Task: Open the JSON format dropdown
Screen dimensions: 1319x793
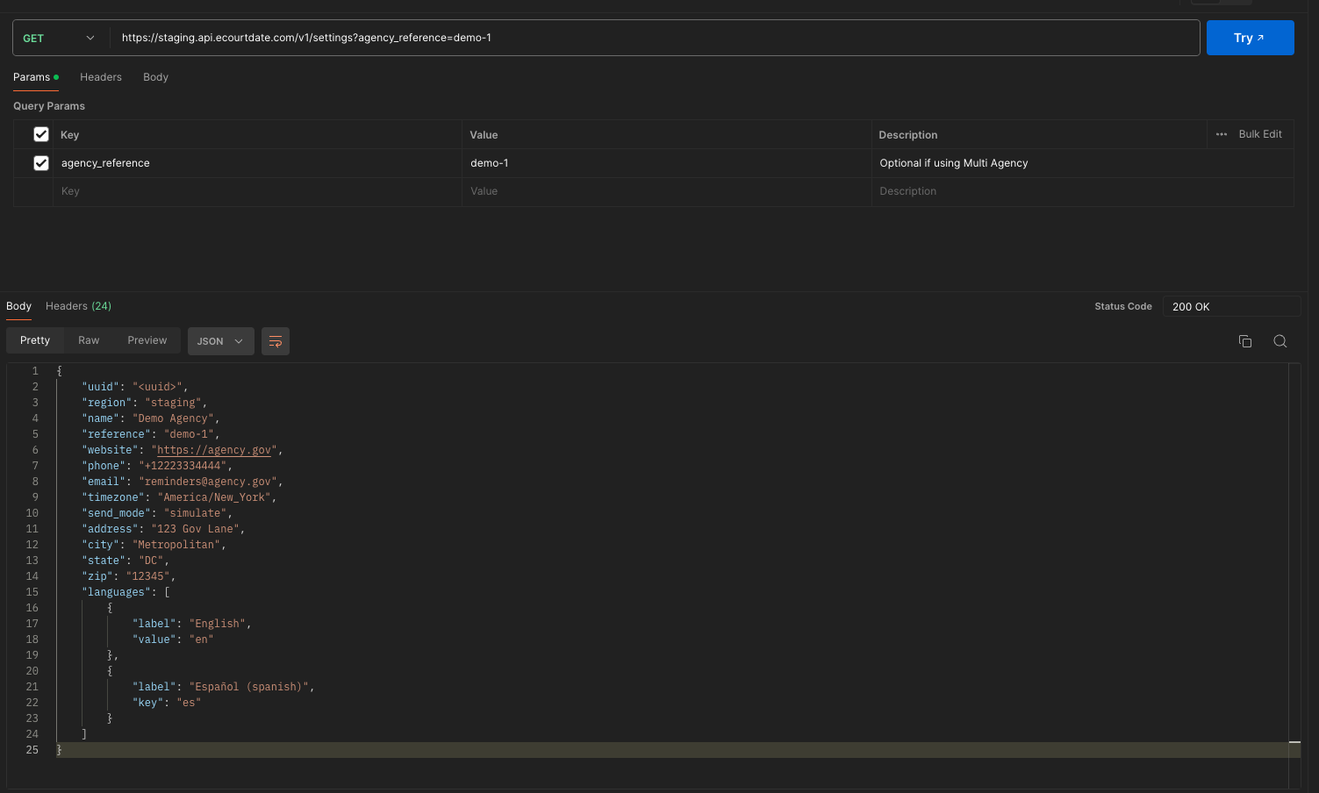Action: coord(220,341)
